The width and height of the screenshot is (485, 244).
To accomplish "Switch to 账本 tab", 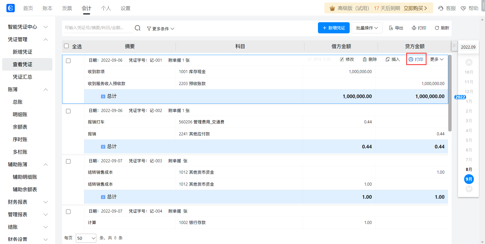I will (x=47, y=8).
